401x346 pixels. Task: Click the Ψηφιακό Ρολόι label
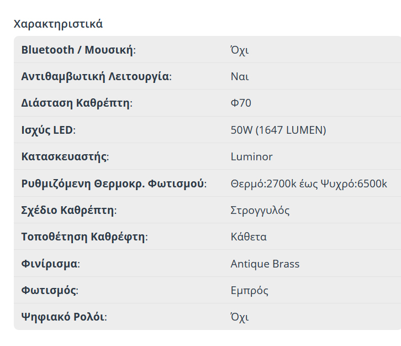tap(64, 317)
